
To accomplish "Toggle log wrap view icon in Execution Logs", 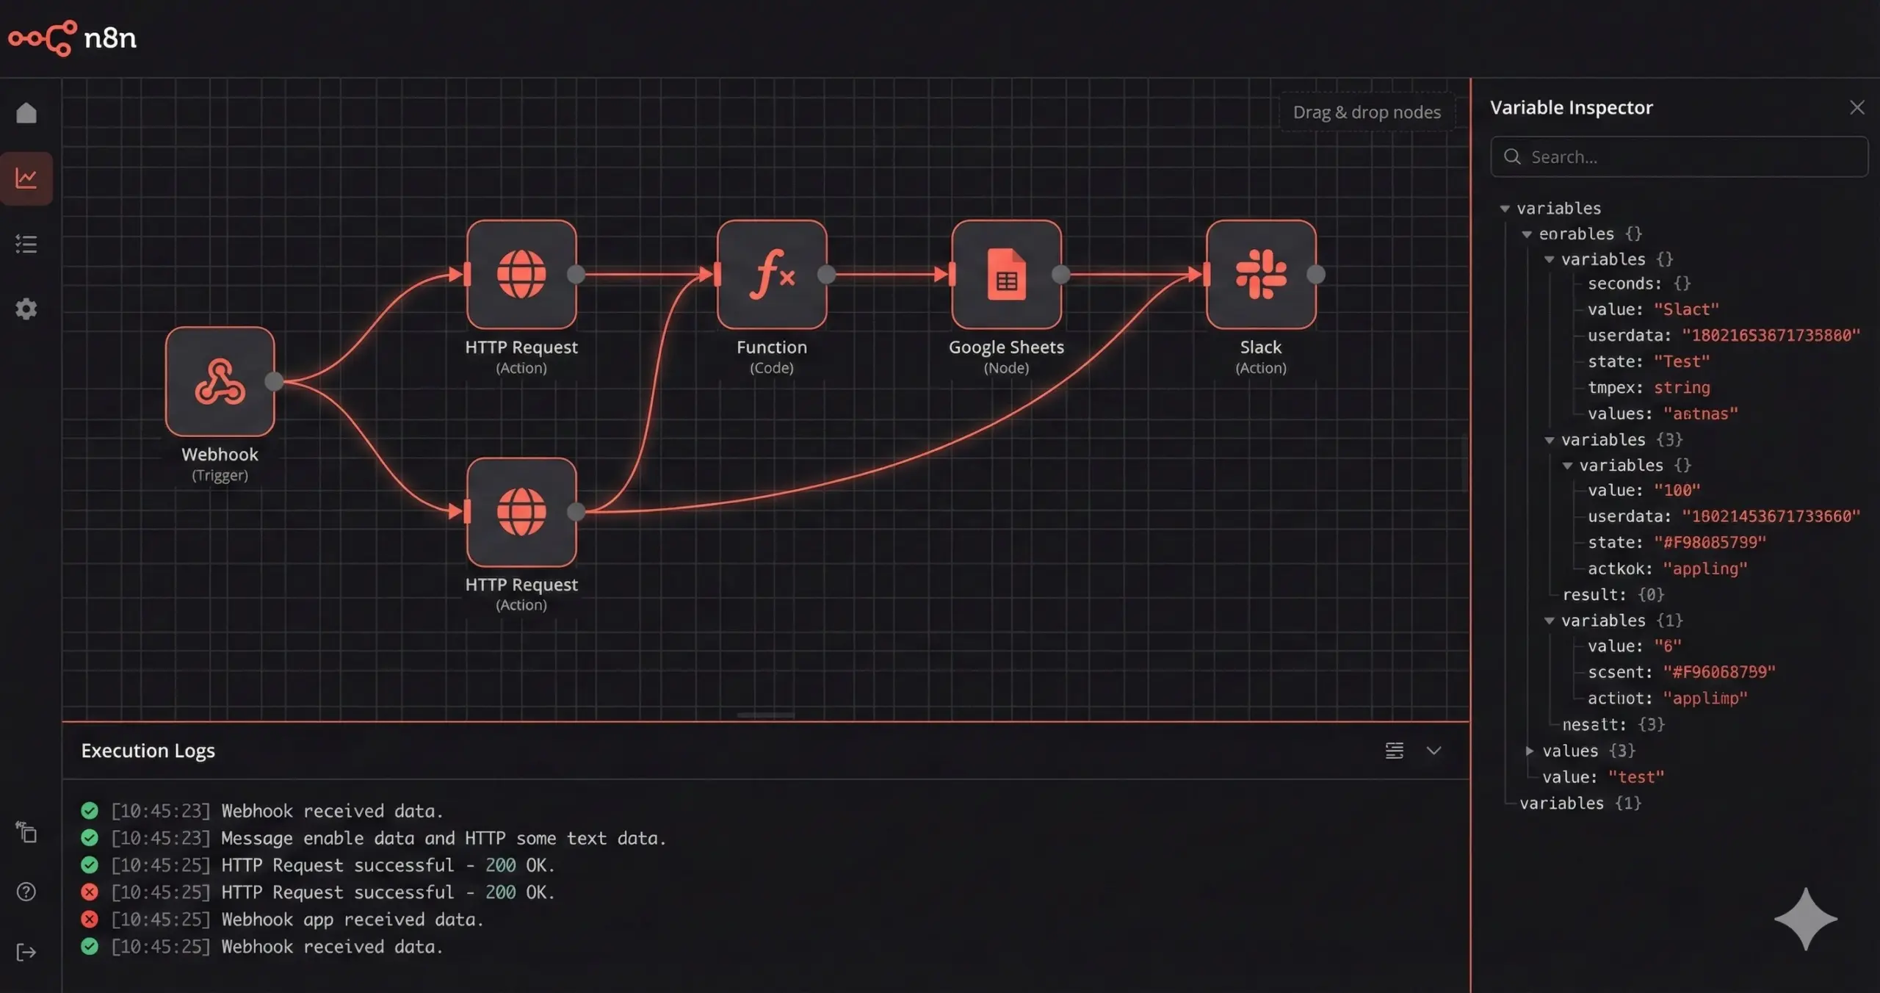I will coord(1394,751).
